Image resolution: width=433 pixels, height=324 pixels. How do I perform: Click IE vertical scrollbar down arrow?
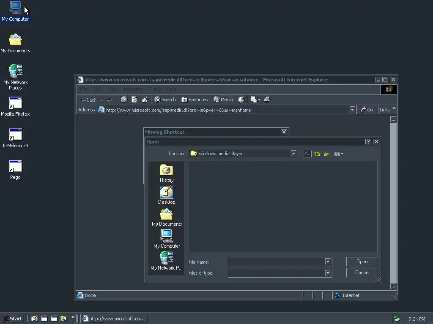point(393,286)
